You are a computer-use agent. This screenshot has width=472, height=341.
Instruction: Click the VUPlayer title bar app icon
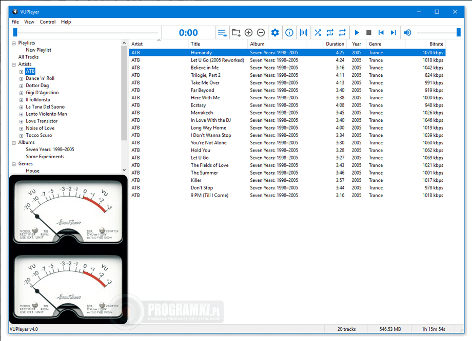point(15,12)
